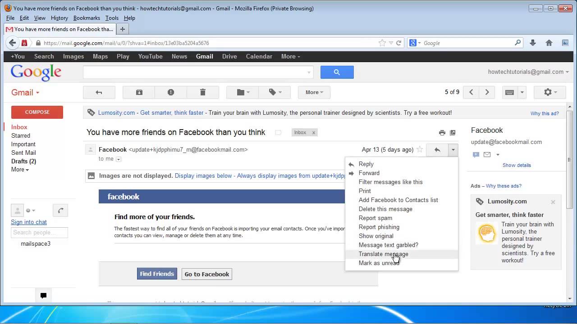Expand the More labels list in the sidebar
577x324 pixels.
coord(20,170)
